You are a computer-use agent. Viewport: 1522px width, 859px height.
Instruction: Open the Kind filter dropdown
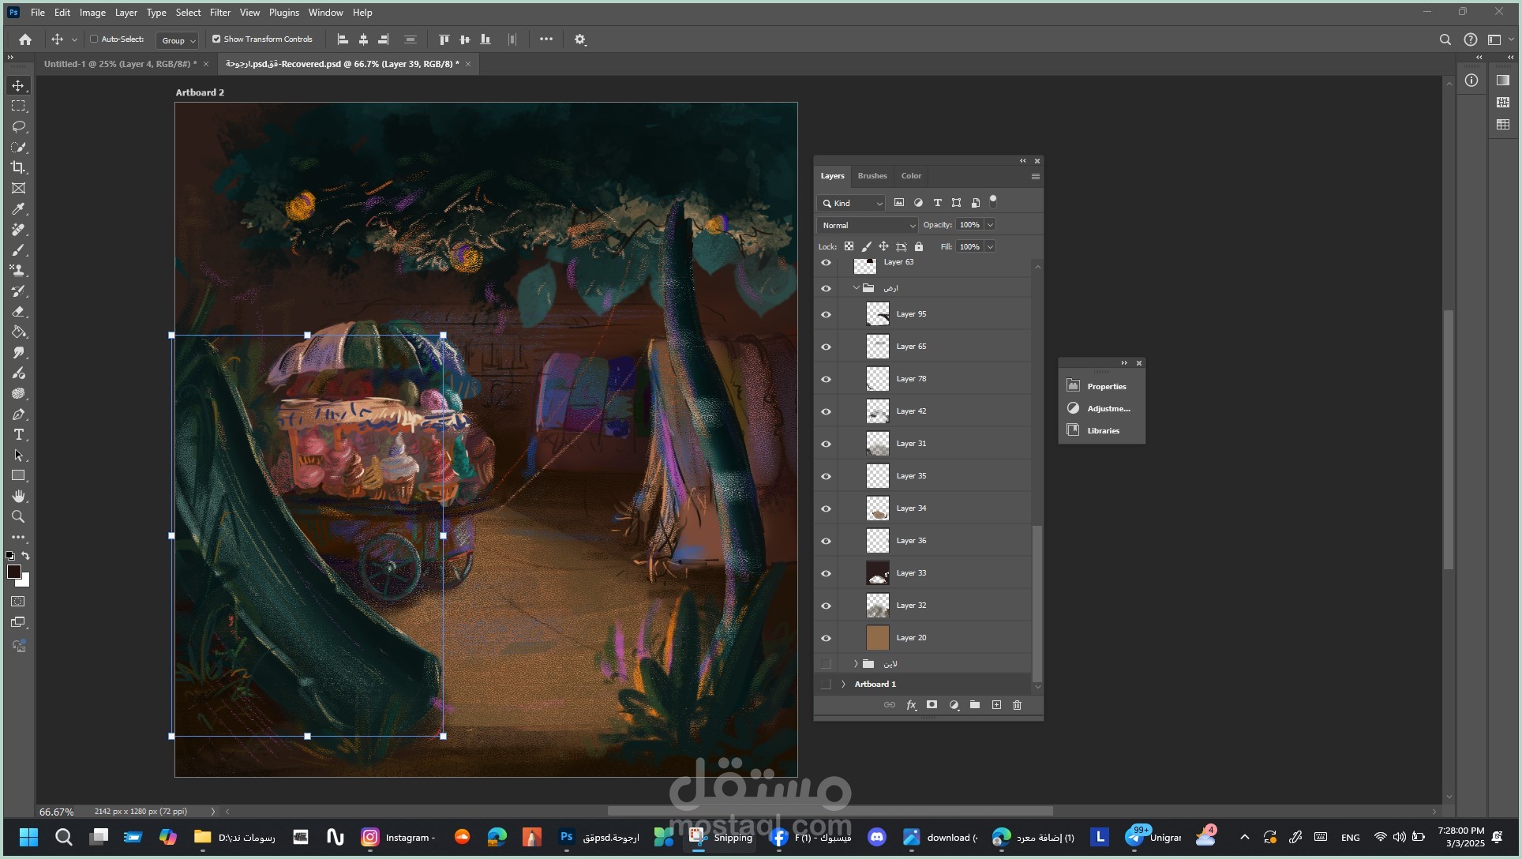851,204
